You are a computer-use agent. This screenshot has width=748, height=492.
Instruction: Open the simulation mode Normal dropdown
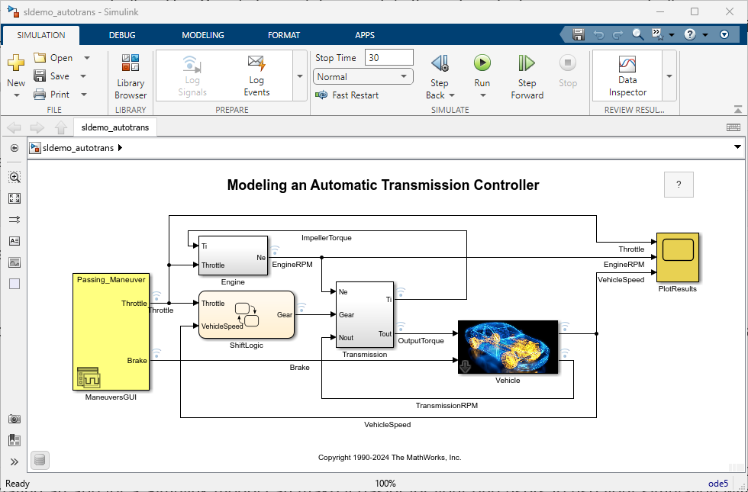(x=363, y=77)
